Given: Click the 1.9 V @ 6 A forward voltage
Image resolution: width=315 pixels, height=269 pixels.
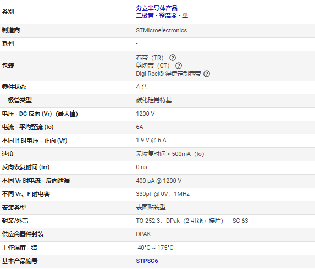Looking at the screenshot, I should 151,140.
